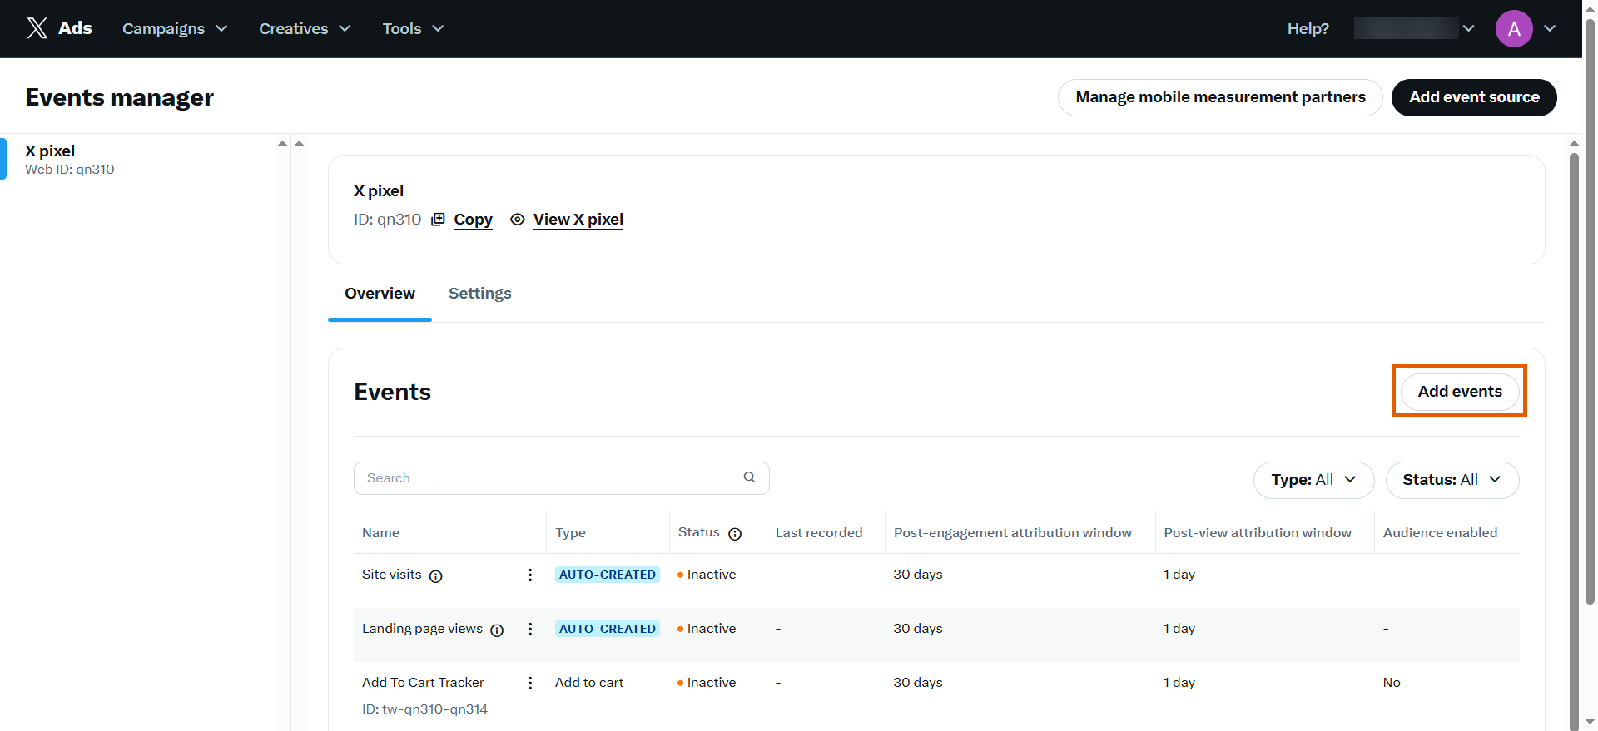Open the Type: All filter dropdown

click(x=1313, y=480)
